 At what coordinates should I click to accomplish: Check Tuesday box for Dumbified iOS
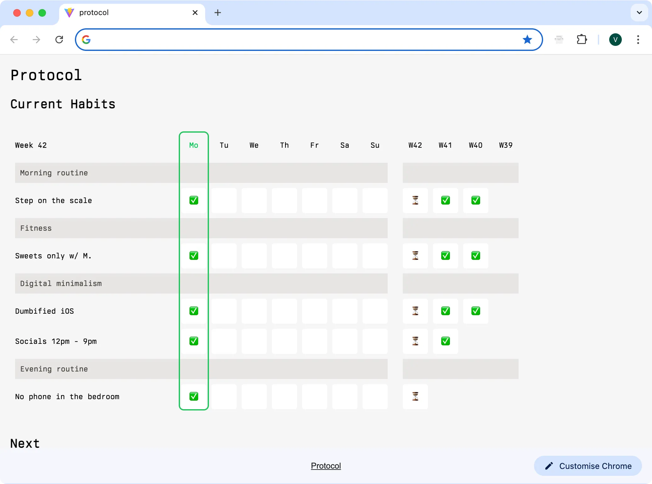(224, 311)
